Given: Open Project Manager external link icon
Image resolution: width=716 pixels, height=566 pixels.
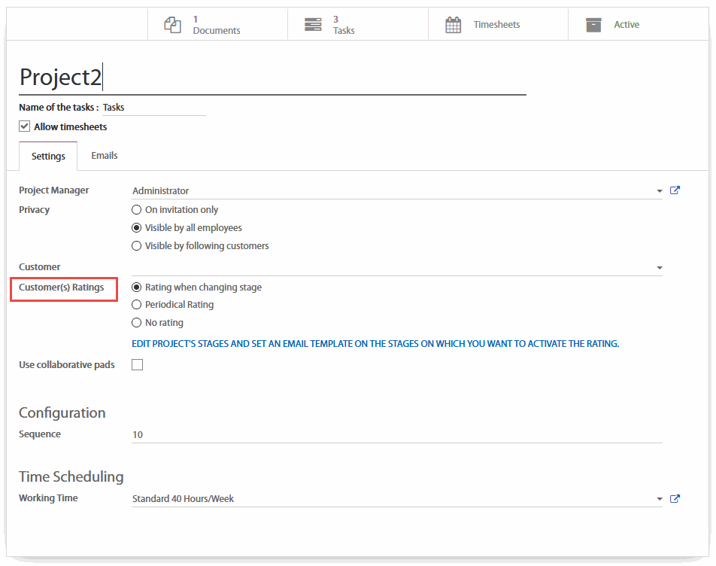Looking at the screenshot, I should click(x=675, y=190).
